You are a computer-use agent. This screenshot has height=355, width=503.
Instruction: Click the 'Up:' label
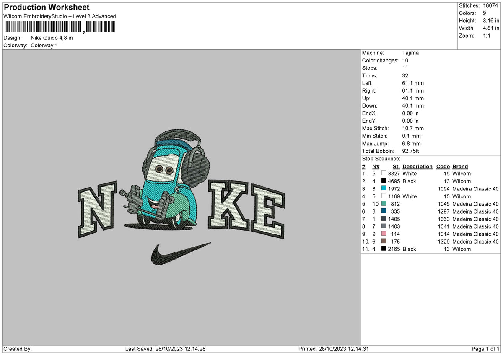[366, 98]
